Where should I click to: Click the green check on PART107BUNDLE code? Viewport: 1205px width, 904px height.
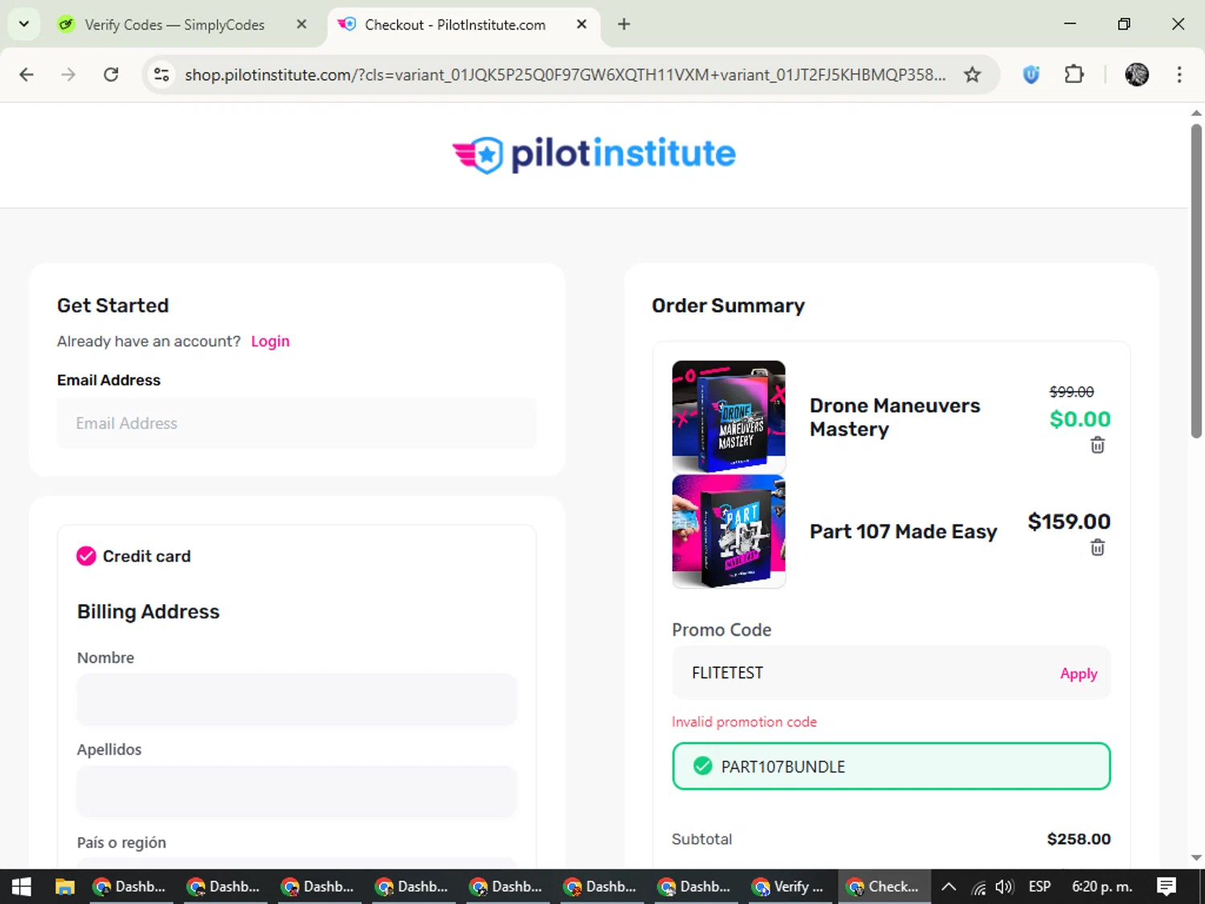point(702,766)
